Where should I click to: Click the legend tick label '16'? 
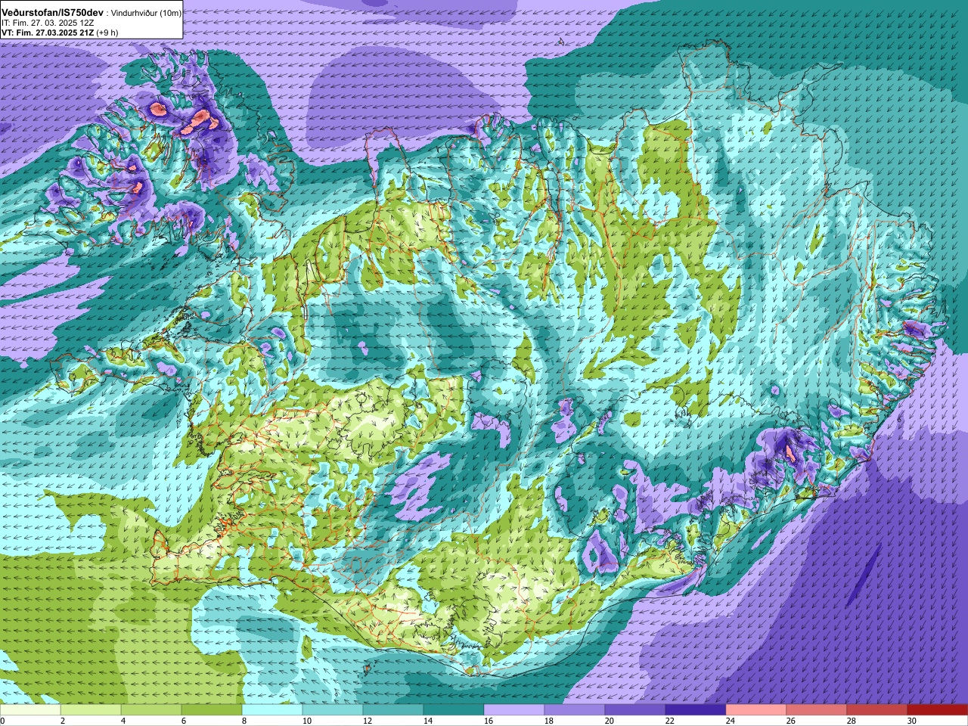(x=488, y=721)
